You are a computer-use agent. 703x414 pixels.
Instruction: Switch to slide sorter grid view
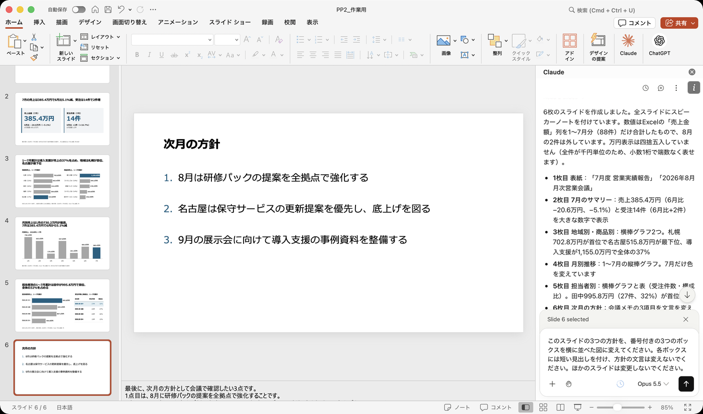coord(543,407)
